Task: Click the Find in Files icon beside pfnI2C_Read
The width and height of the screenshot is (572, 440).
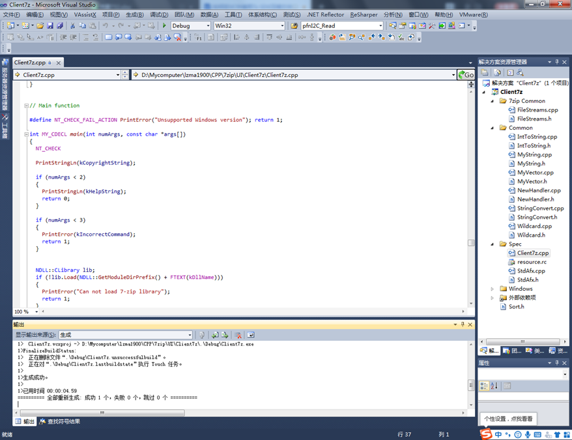Action: click(294, 25)
